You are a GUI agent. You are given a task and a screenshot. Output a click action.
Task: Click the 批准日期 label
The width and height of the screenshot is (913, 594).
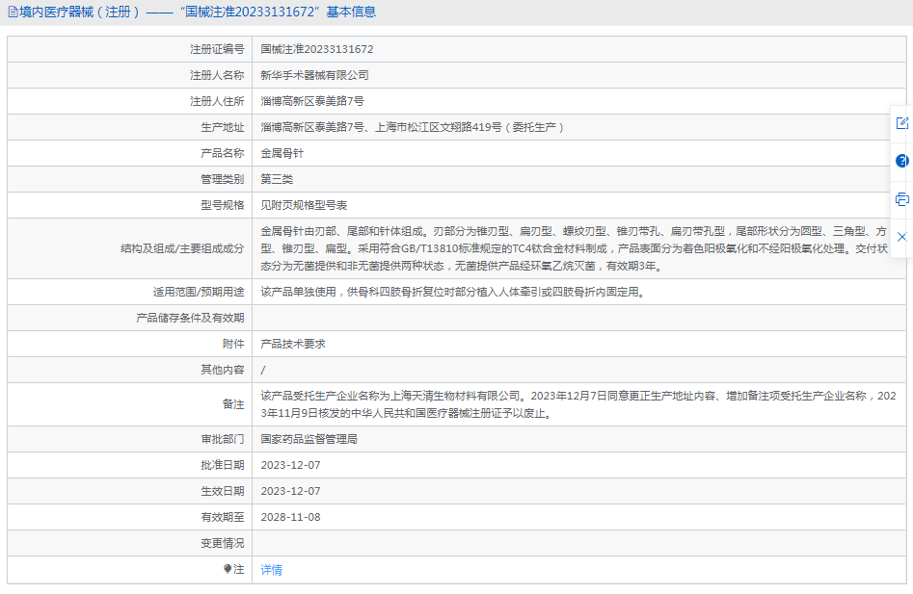[x=223, y=465]
